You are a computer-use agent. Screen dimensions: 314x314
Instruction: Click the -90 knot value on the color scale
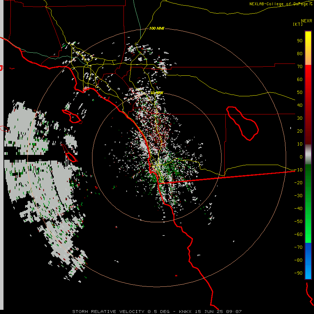(x=298, y=273)
